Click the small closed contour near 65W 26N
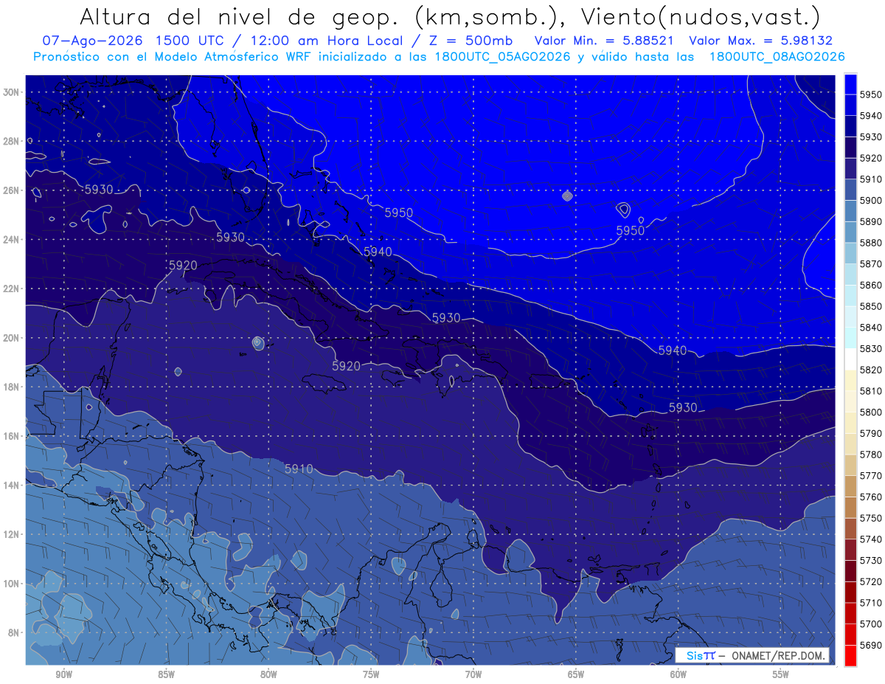 (566, 196)
